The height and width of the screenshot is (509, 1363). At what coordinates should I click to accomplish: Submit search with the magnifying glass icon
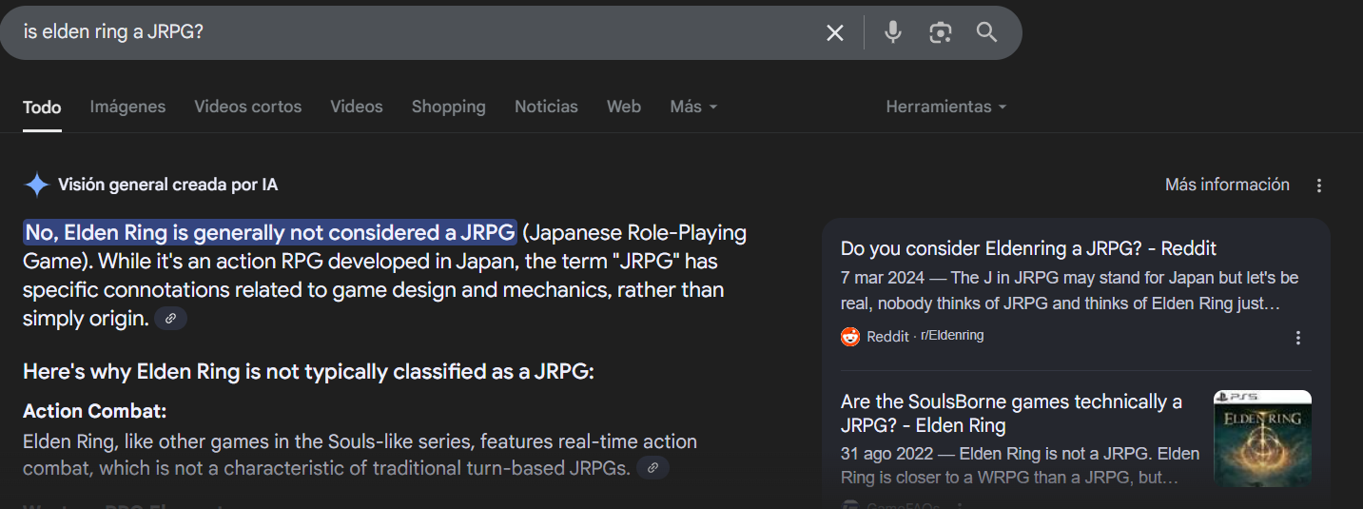986,32
